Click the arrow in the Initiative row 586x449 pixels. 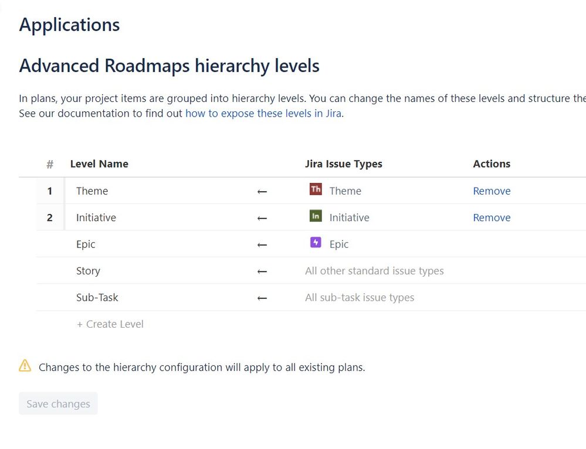coord(262,218)
